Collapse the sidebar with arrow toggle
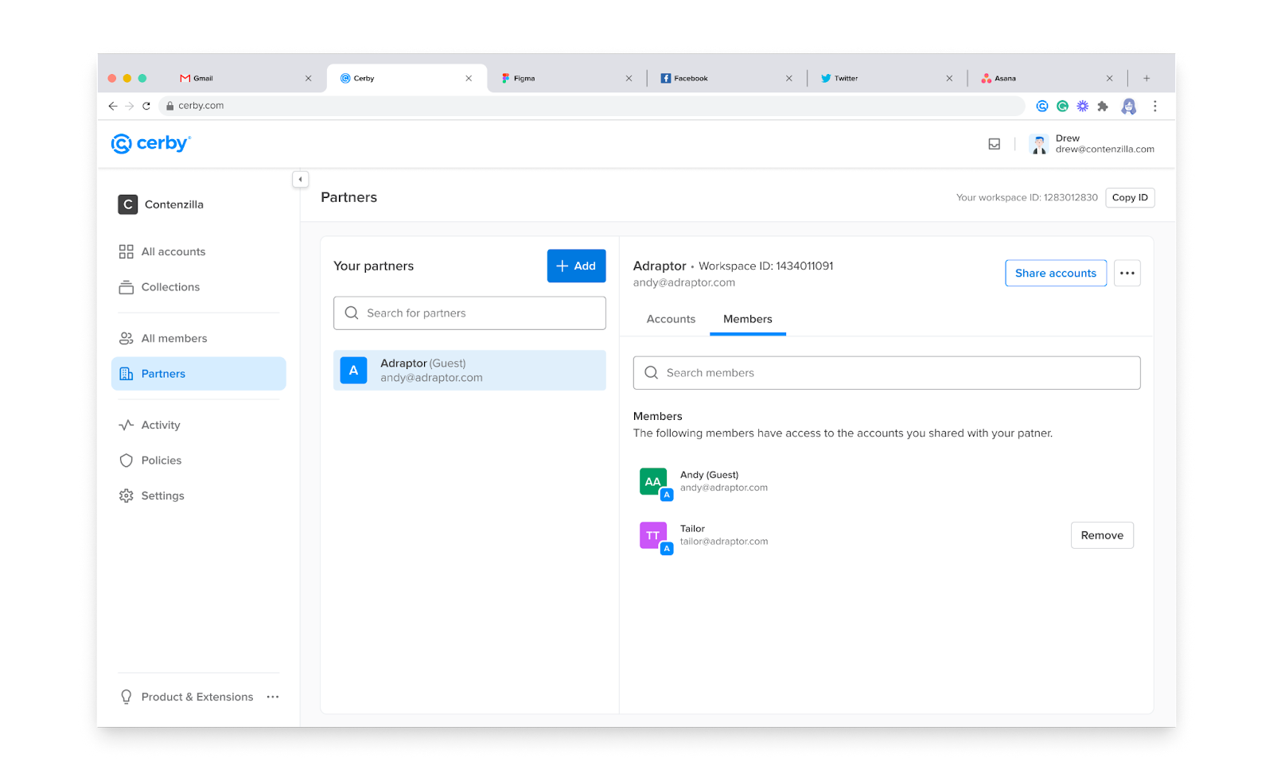This screenshot has width=1273, height=781. [300, 180]
